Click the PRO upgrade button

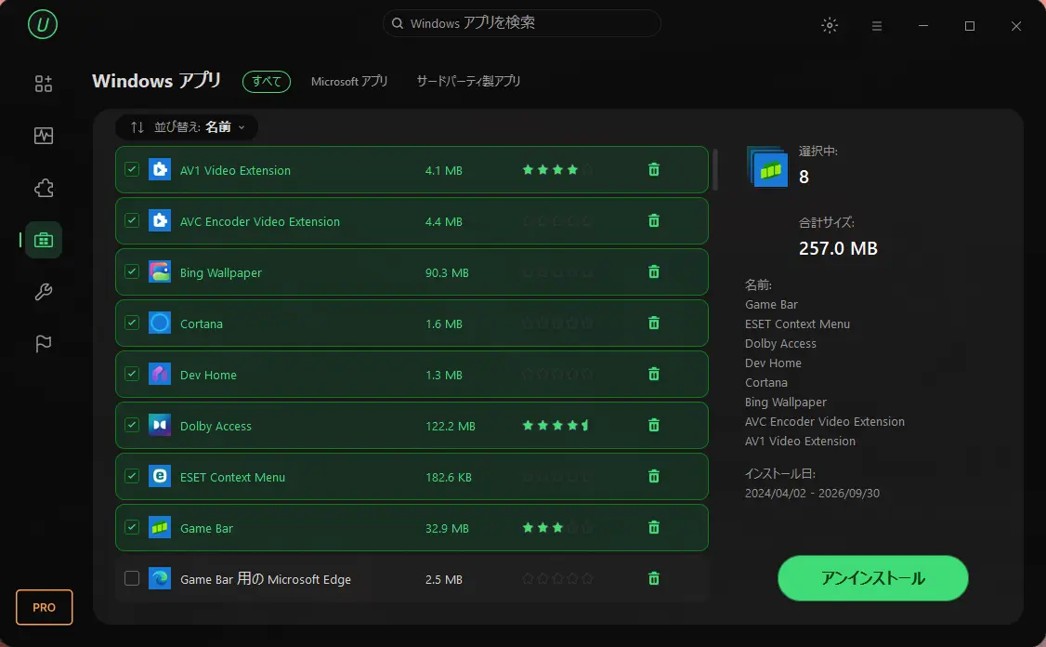click(44, 607)
